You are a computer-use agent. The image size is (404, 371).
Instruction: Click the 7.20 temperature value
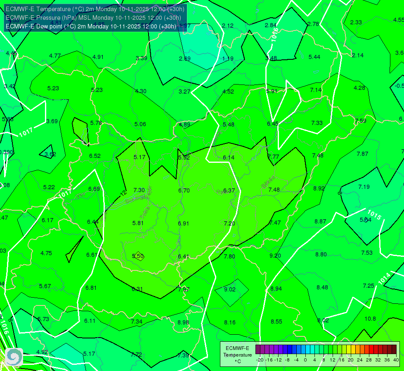pos(229,223)
